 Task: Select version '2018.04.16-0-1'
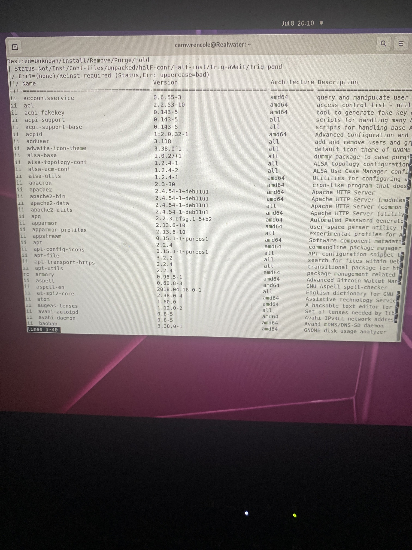pos(179,290)
